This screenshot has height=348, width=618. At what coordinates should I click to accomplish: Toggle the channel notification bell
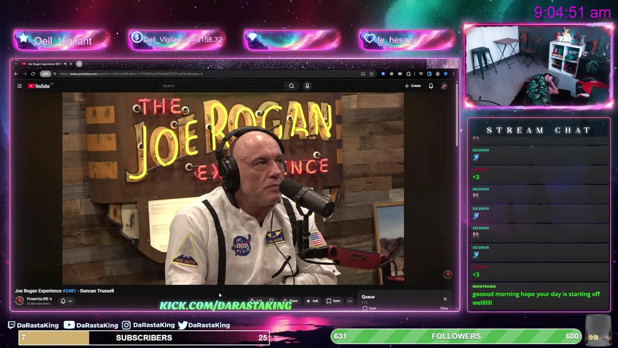[x=63, y=301]
